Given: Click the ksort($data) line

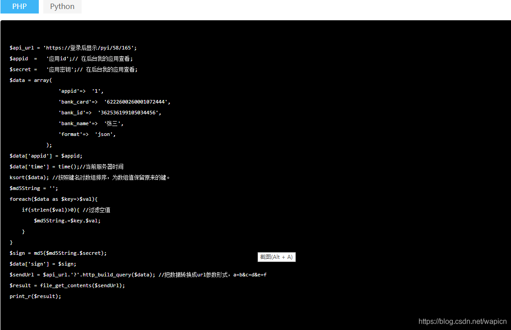Looking at the screenshot, I should 90,177.
